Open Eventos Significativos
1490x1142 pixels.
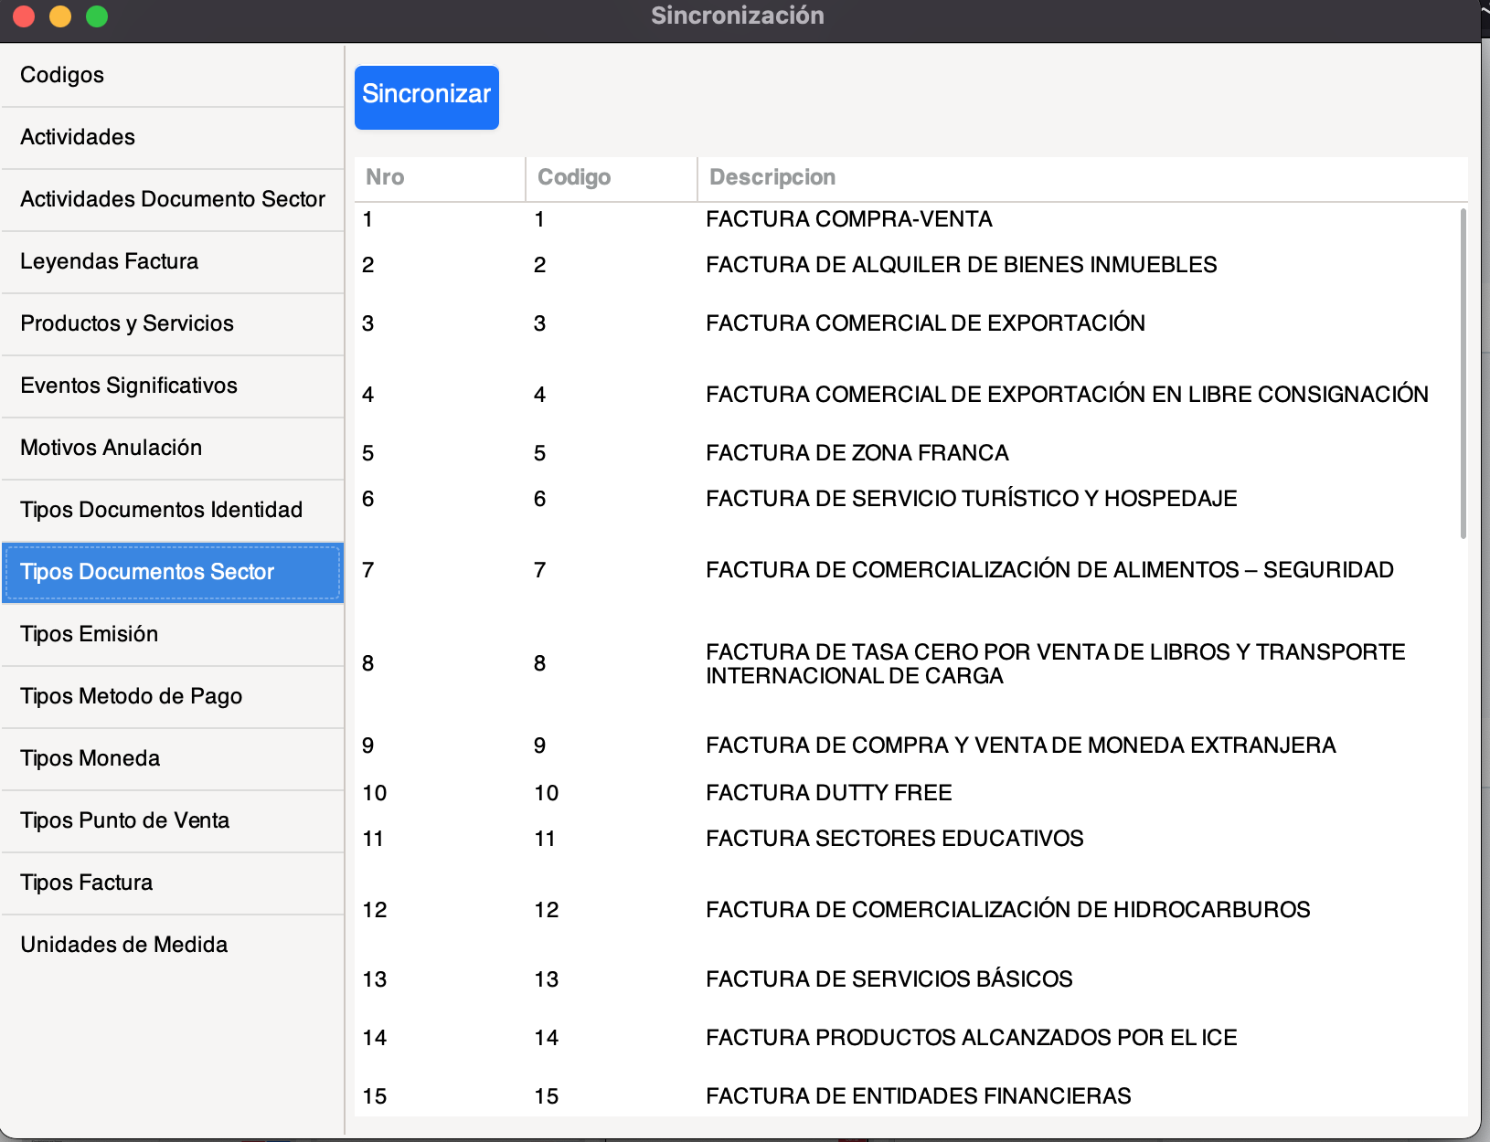(129, 386)
